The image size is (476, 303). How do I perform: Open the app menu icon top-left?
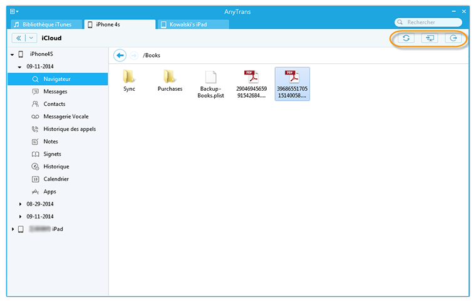tap(14, 11)
